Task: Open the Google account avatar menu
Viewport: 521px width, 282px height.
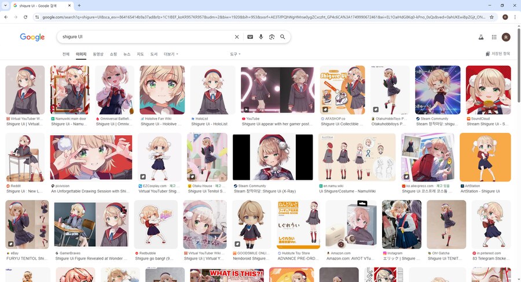Action: point(506,37)
